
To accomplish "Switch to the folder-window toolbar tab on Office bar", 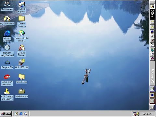I will pos(152,107).
